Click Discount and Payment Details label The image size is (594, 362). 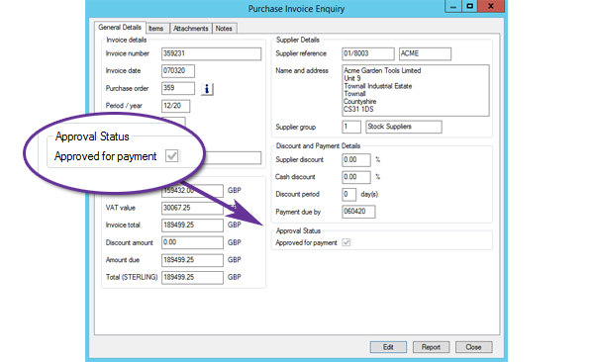(x=318, y=145)
